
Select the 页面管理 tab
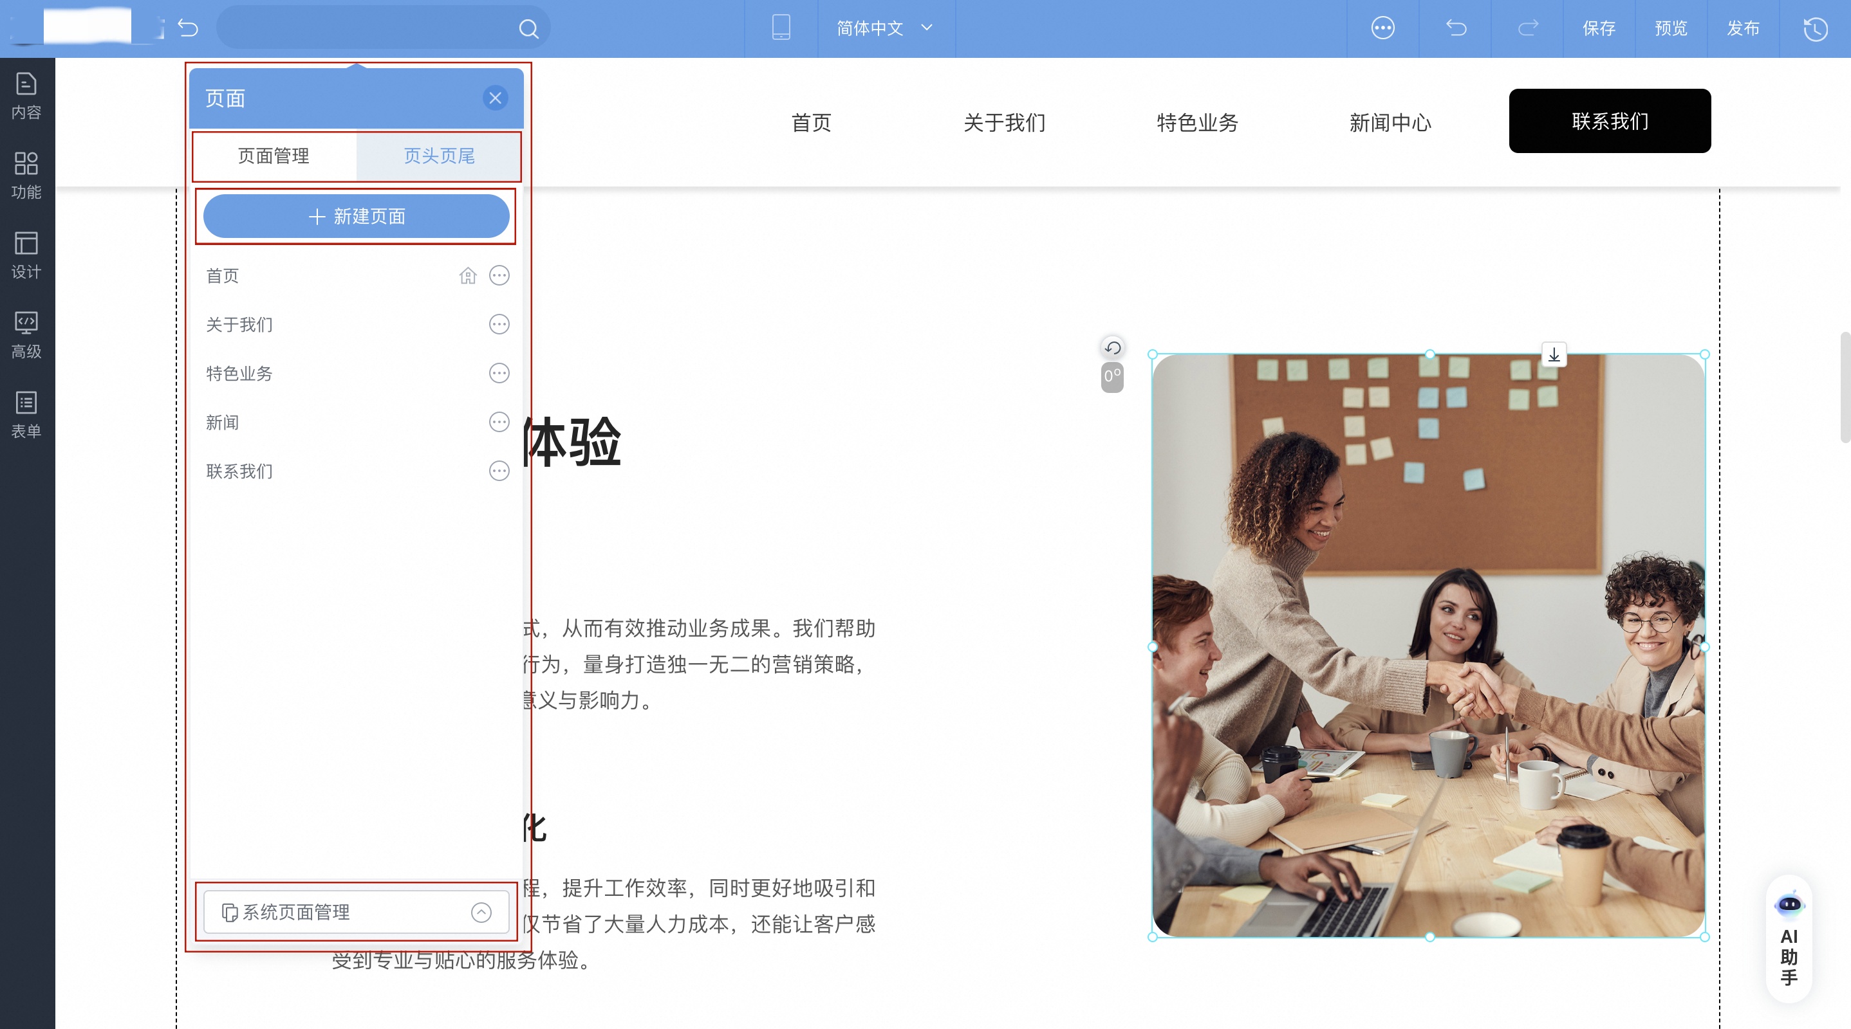pos(273,156)
